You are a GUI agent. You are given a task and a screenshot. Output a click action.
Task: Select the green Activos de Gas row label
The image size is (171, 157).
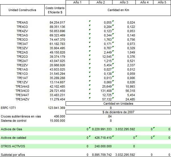12,129
